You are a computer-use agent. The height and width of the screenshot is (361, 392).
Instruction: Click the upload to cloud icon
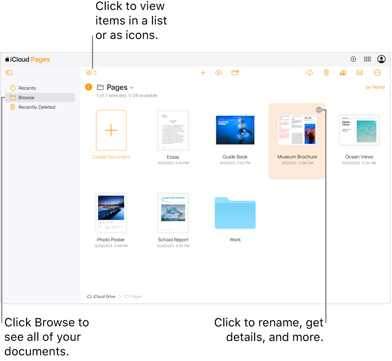tap(219, 73)
